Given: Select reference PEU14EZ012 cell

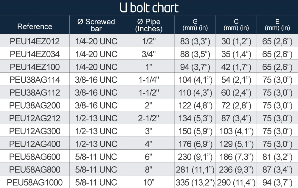Looking at the screenshot, I should [35, 41].
